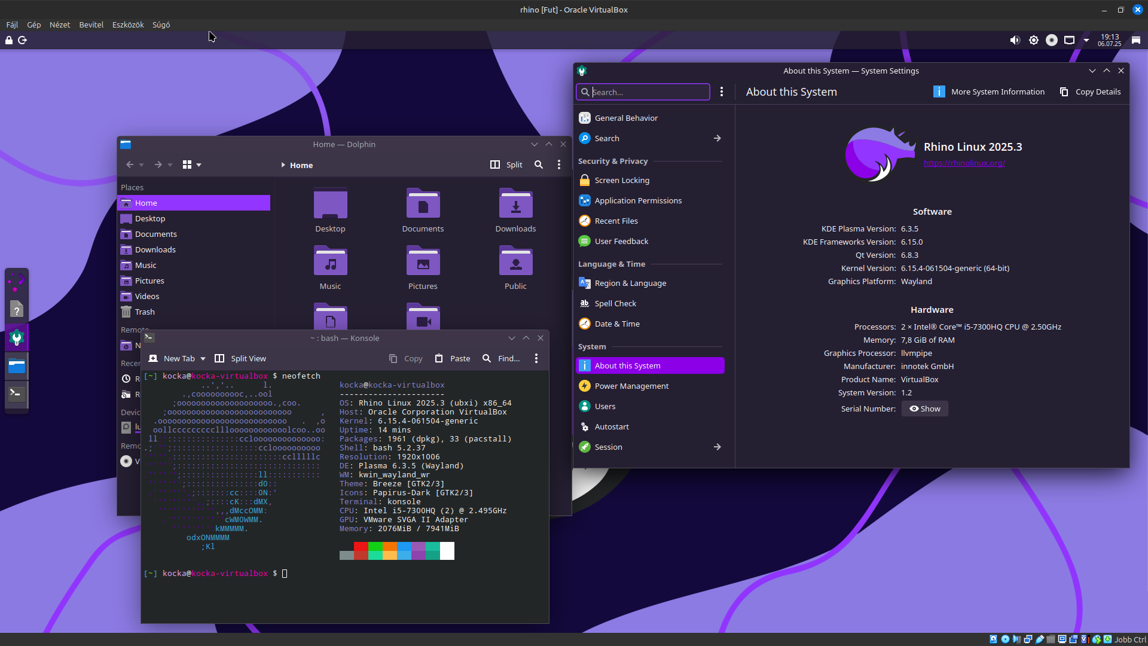Open Trash in Dolphin Places

click(194, 312)
